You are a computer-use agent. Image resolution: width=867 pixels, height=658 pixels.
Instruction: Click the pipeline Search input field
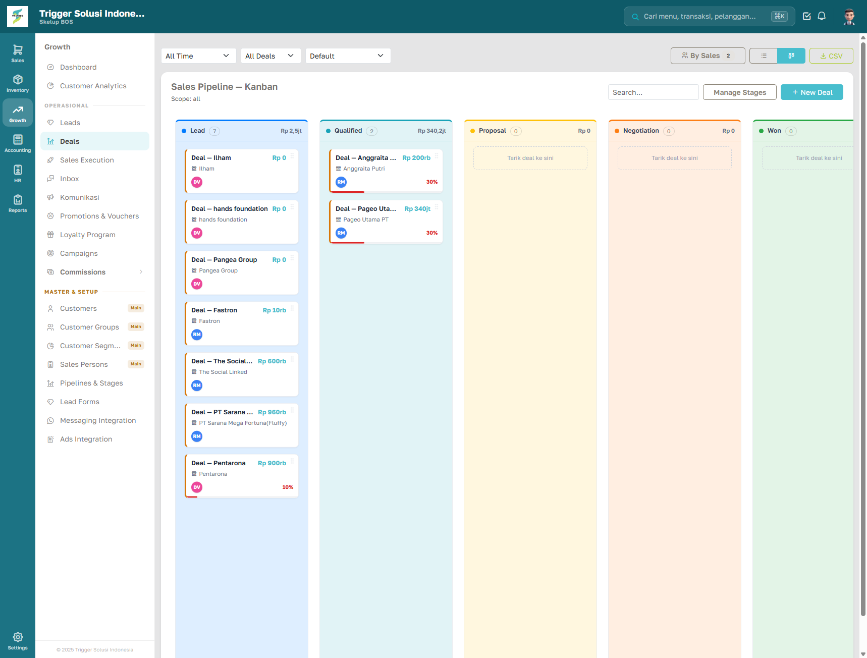point(653,92)
